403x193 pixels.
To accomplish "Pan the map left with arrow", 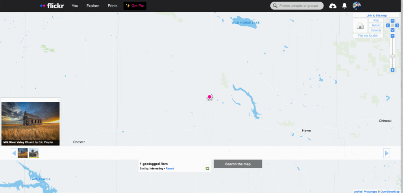I will [x=388, y=26].
